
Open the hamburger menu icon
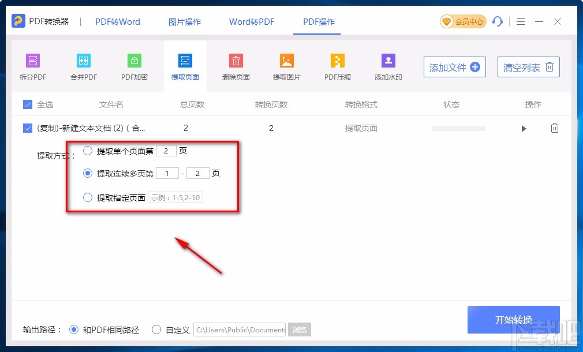(521, 21)
